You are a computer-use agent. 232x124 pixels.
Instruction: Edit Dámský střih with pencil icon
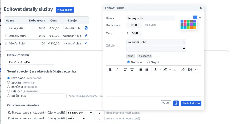[x=86, y=36]
